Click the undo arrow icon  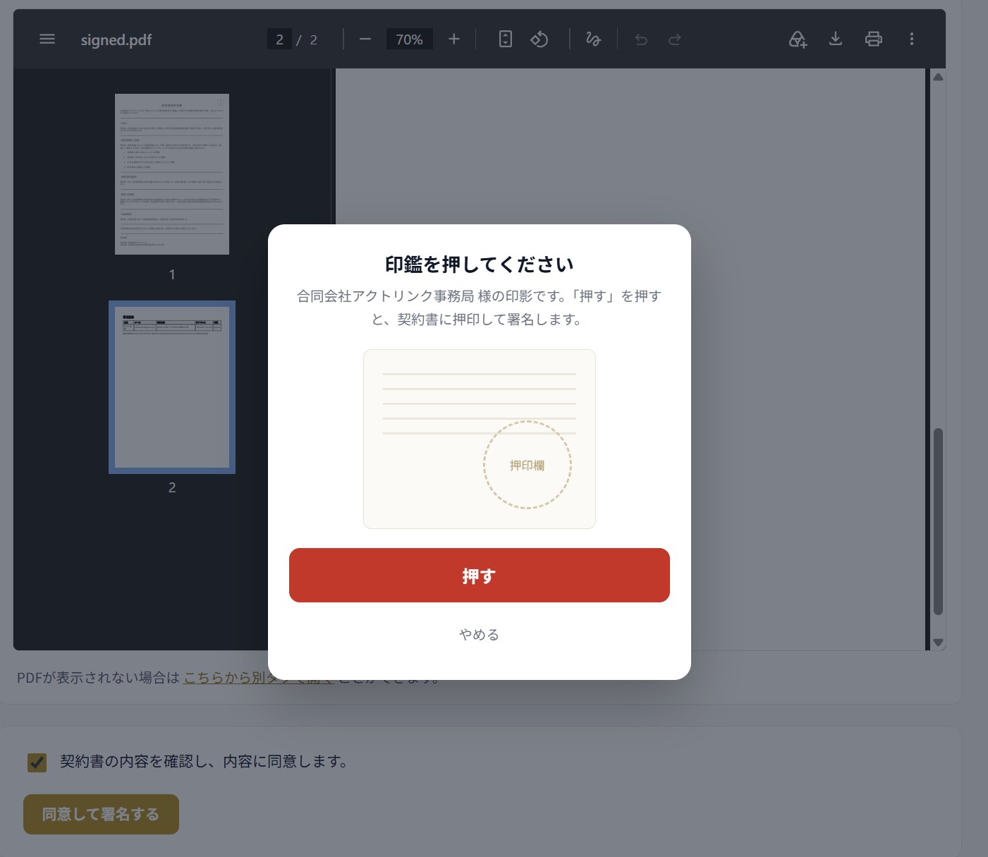pyautogui.click(x=641, y=39)
